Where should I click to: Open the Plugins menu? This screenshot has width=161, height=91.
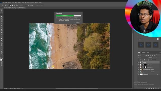pyautogui.click(x=32, y=3)
